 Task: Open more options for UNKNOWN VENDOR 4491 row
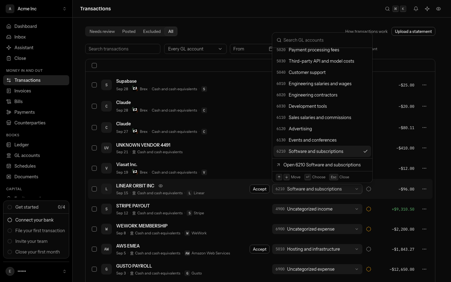[424, 148]
